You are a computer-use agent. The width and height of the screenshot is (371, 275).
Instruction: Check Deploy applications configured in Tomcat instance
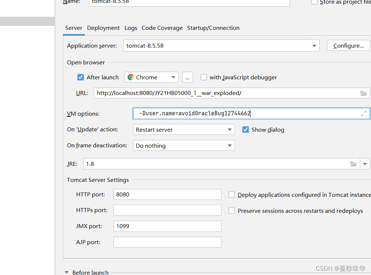(232, 194)
